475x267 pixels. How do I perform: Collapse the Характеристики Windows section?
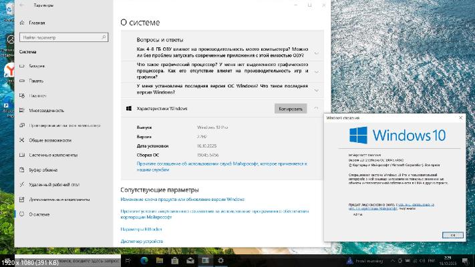pyautogui.click(x=315, y=108)
